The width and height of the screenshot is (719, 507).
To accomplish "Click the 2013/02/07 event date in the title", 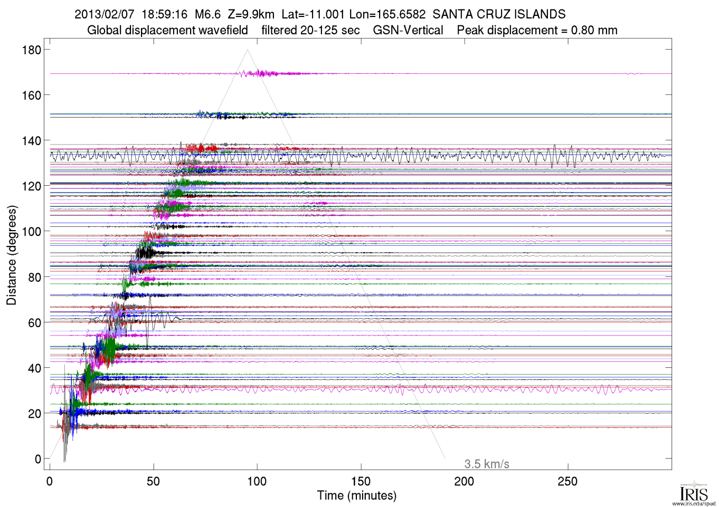I will [105, 14].
